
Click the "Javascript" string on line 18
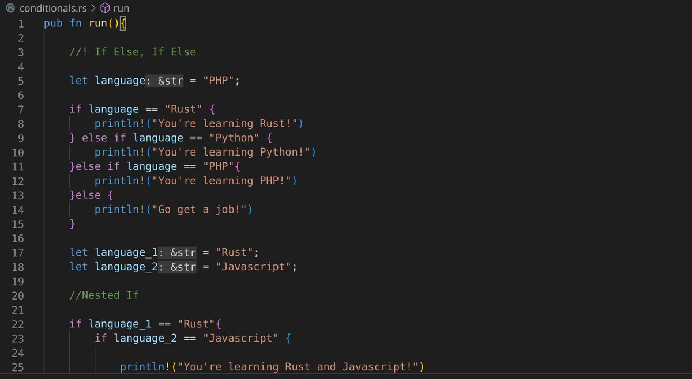[253, 267]
